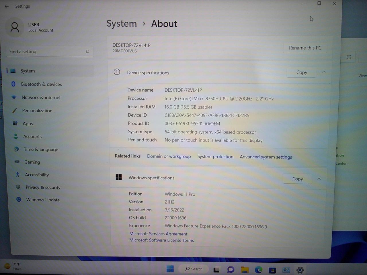The image size is (367, 275).
Task: Open Task View on the taskbar
Action: click(x=216, y=270)
